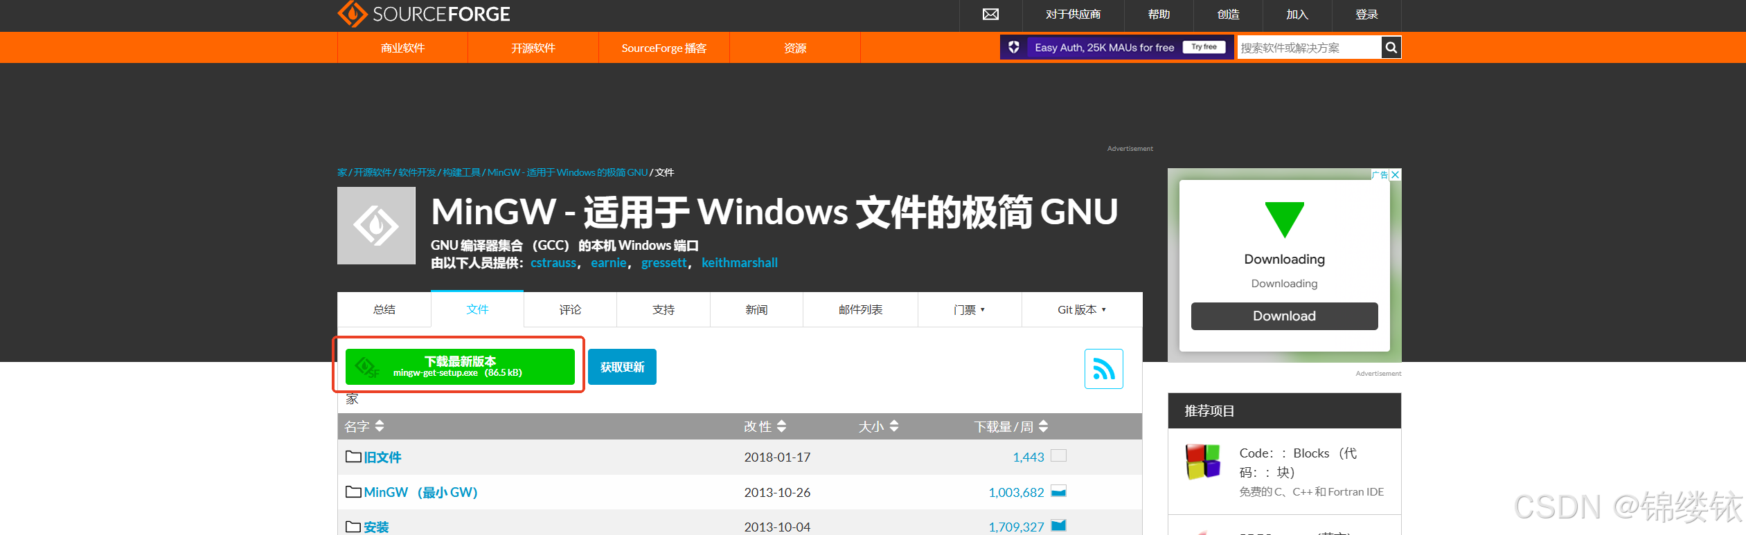Sort file list by 下载量/周 column
The width and height of the screenshot is (1746, 535).
point(1011,426)
